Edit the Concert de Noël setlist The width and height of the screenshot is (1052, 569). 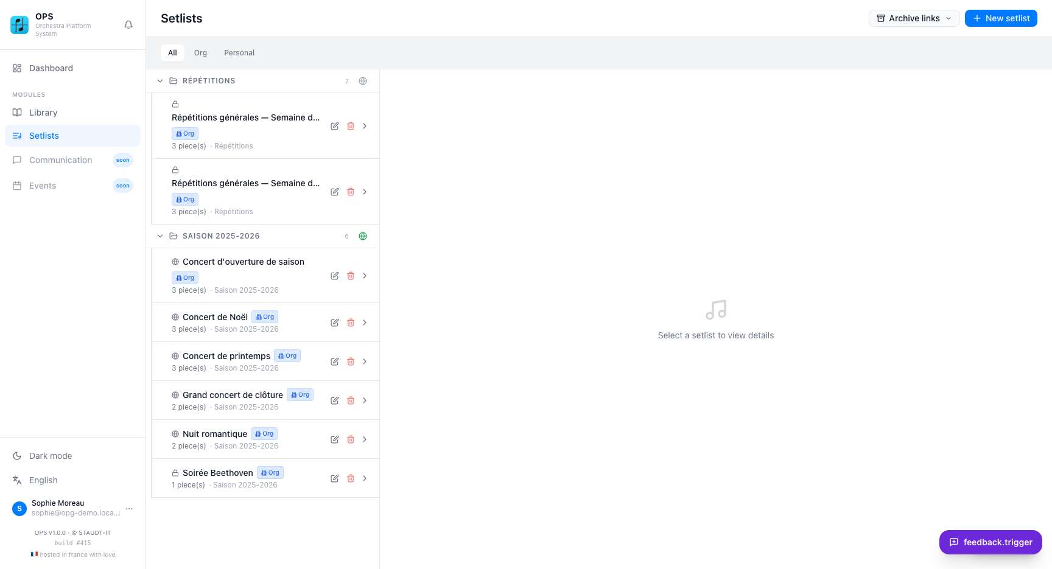tap(335, 323)
